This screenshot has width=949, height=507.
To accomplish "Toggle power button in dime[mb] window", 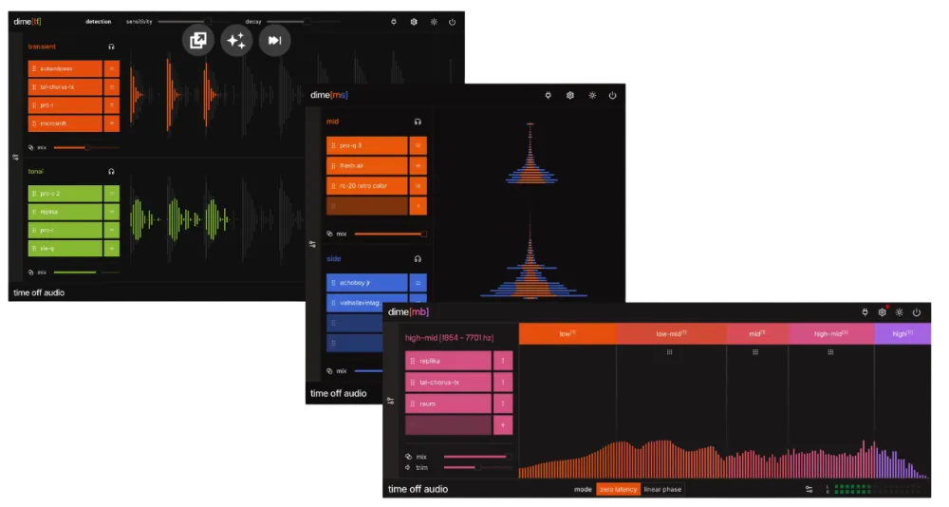I will [917, 312].
